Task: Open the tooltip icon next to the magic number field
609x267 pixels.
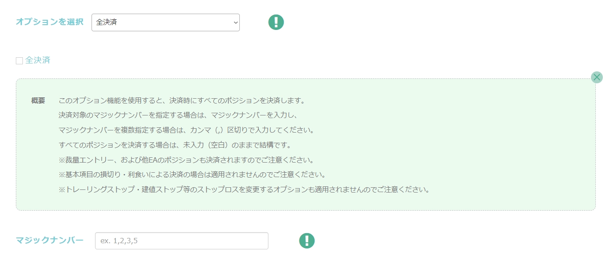Action: coord(307,240)
